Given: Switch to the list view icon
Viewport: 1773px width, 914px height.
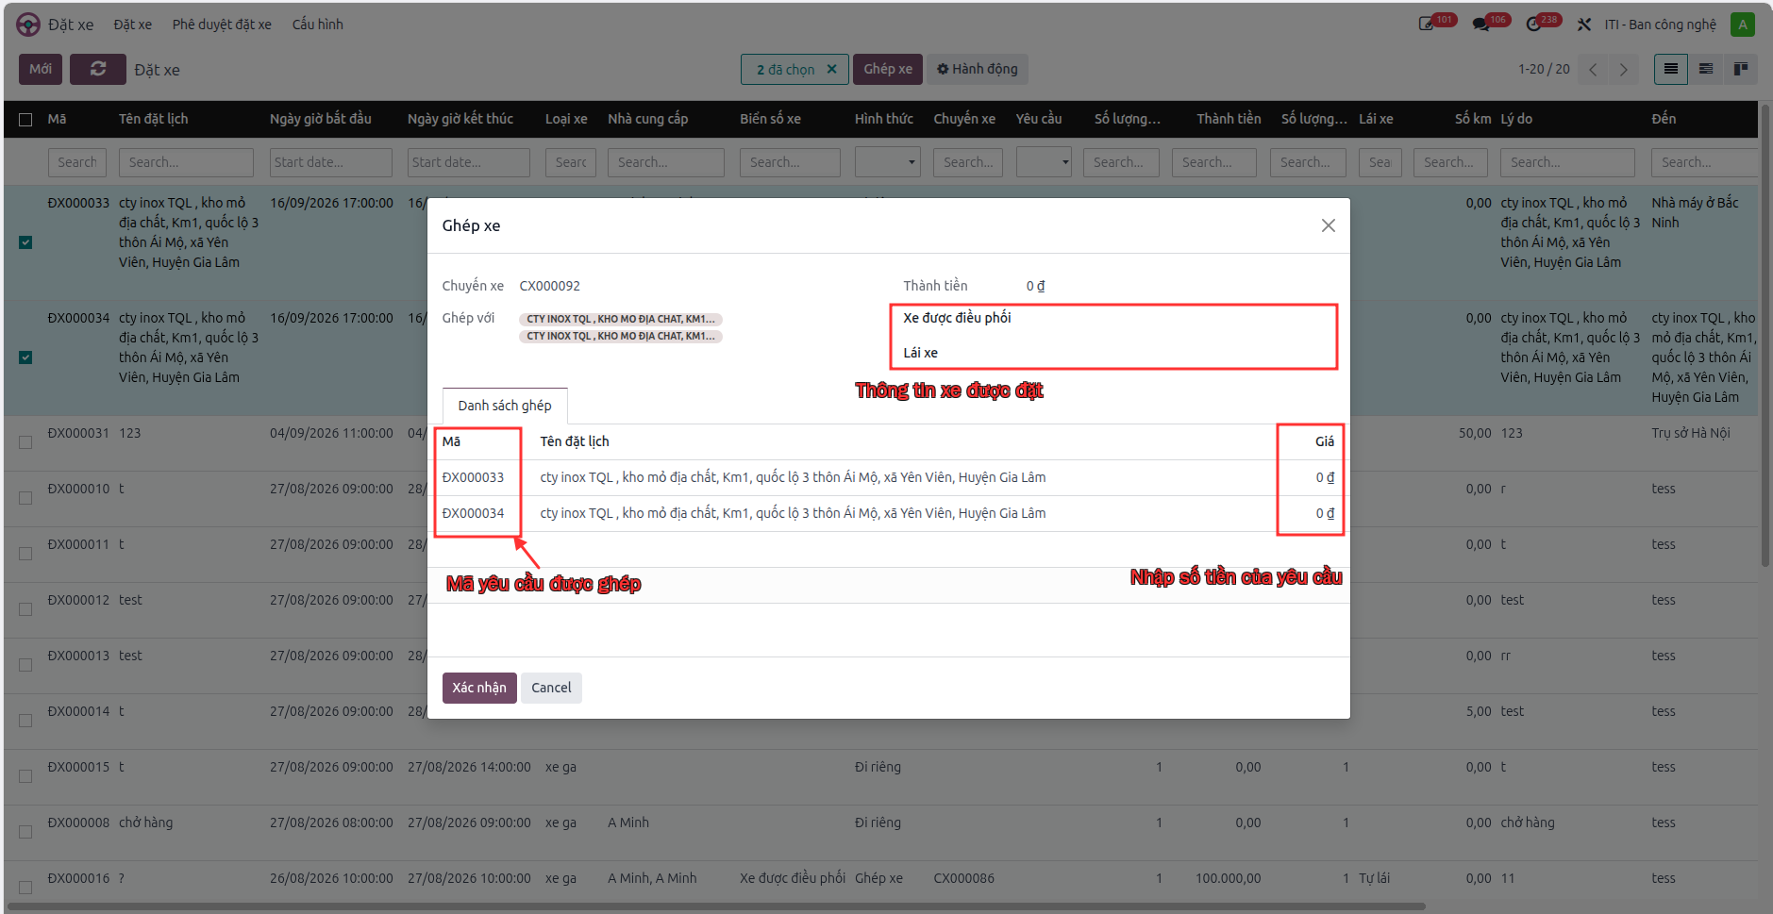Looking at the screenshot, I should pyautogui.click(x=1671, y=69).
